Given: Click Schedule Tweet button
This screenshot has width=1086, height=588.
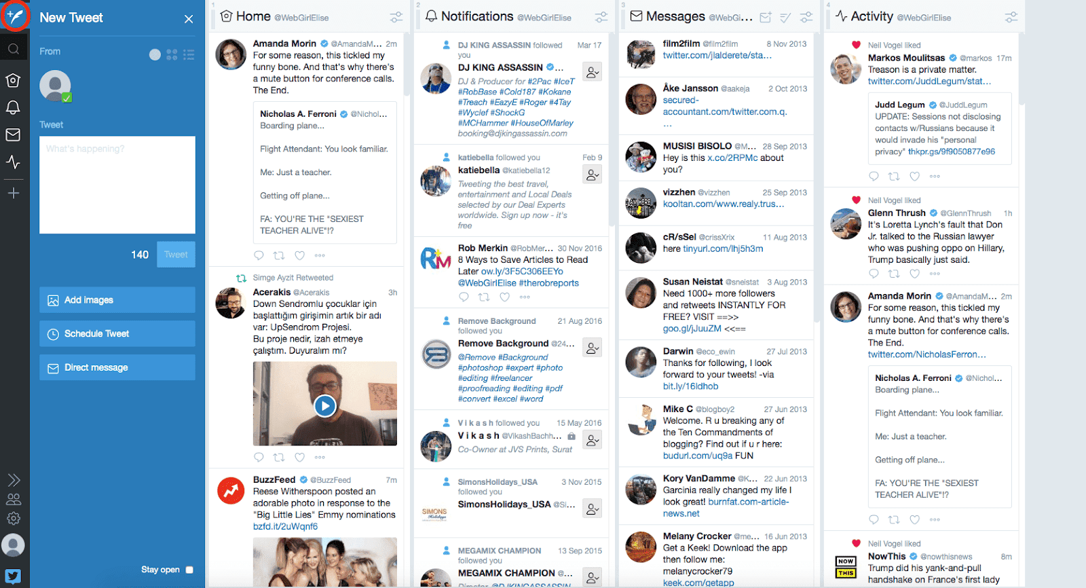Looking at the screenshot, I should pyautogui.click(x=117, y=334).
